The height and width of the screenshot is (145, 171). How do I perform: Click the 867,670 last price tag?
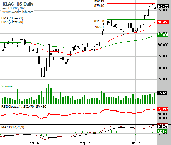click(x=163, y=7)
